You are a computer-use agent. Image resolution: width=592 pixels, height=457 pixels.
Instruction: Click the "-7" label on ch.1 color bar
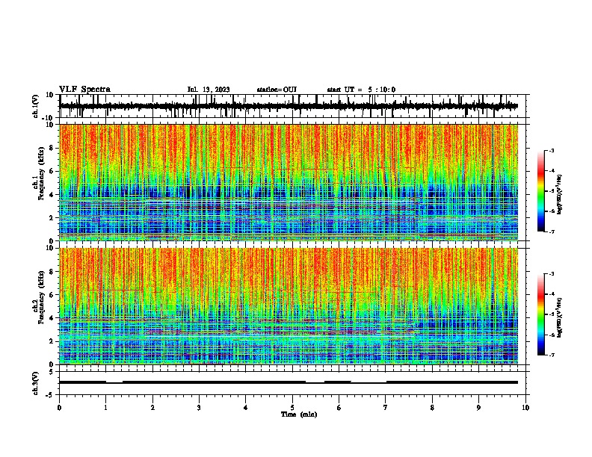551,231
